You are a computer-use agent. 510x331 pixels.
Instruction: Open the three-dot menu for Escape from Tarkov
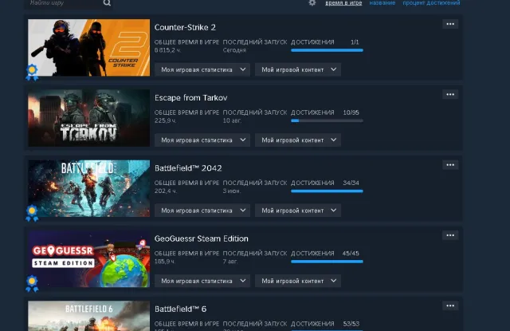(x=450, y=94)
